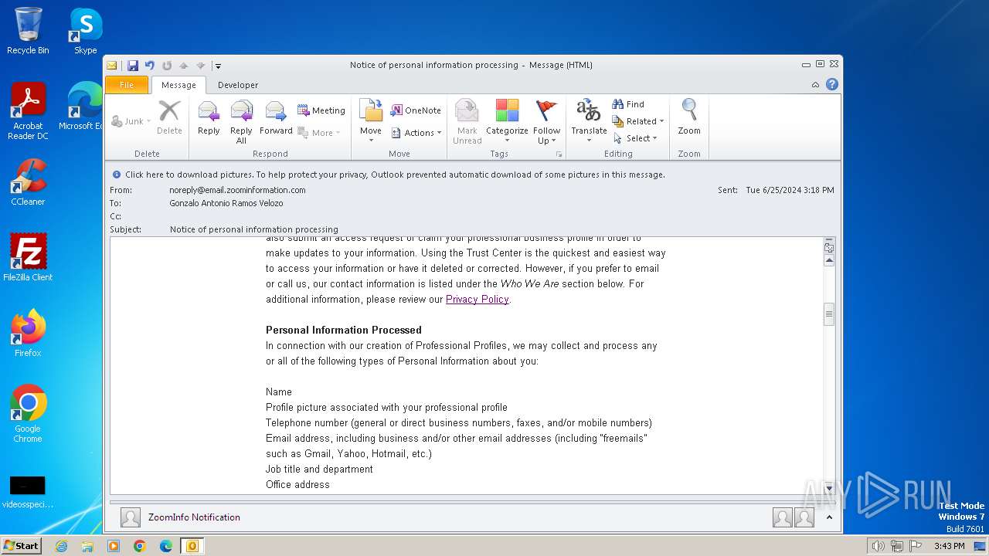The image size is (989, 556).
Task: Create a Meeting reply
Action: (321, 110)
